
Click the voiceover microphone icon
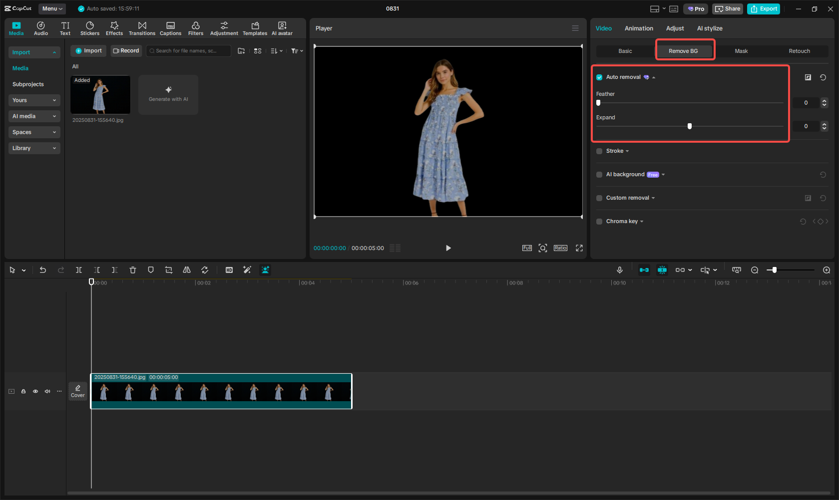619,270
